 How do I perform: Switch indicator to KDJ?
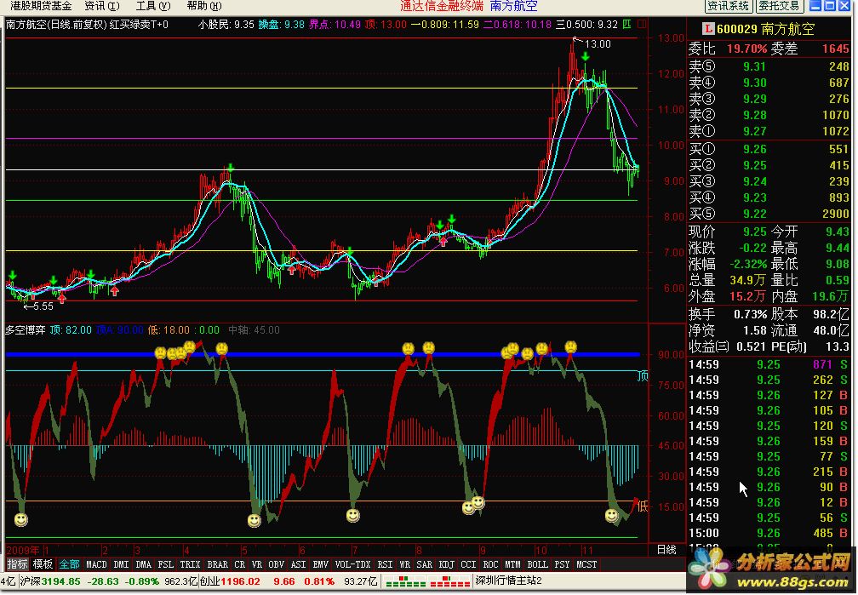(x=447, y=564)
